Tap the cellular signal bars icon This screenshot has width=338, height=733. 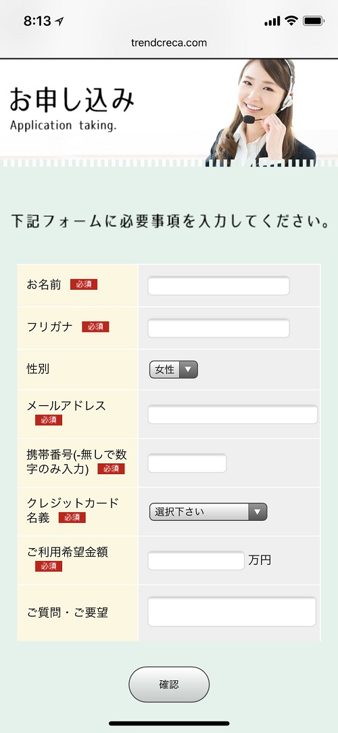pyautogui.click(x=272, y=21)
